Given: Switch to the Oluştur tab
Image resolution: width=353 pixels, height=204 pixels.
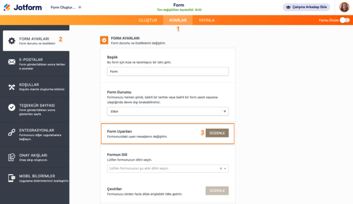Looking at the screenshot, I should point(148,20).
